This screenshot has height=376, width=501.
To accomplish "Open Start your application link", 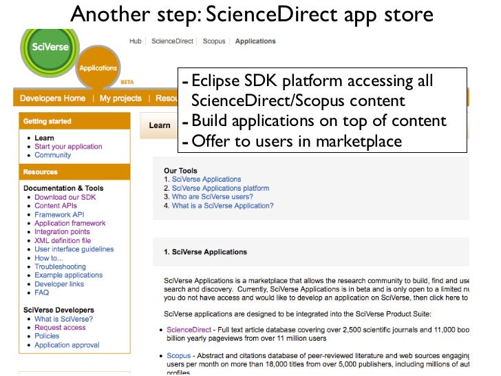I will [68, 147].
